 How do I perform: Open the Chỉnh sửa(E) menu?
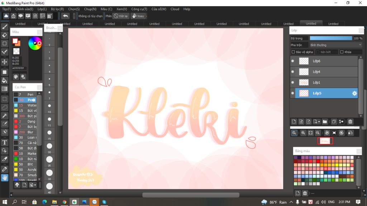[x=24, y=9]
